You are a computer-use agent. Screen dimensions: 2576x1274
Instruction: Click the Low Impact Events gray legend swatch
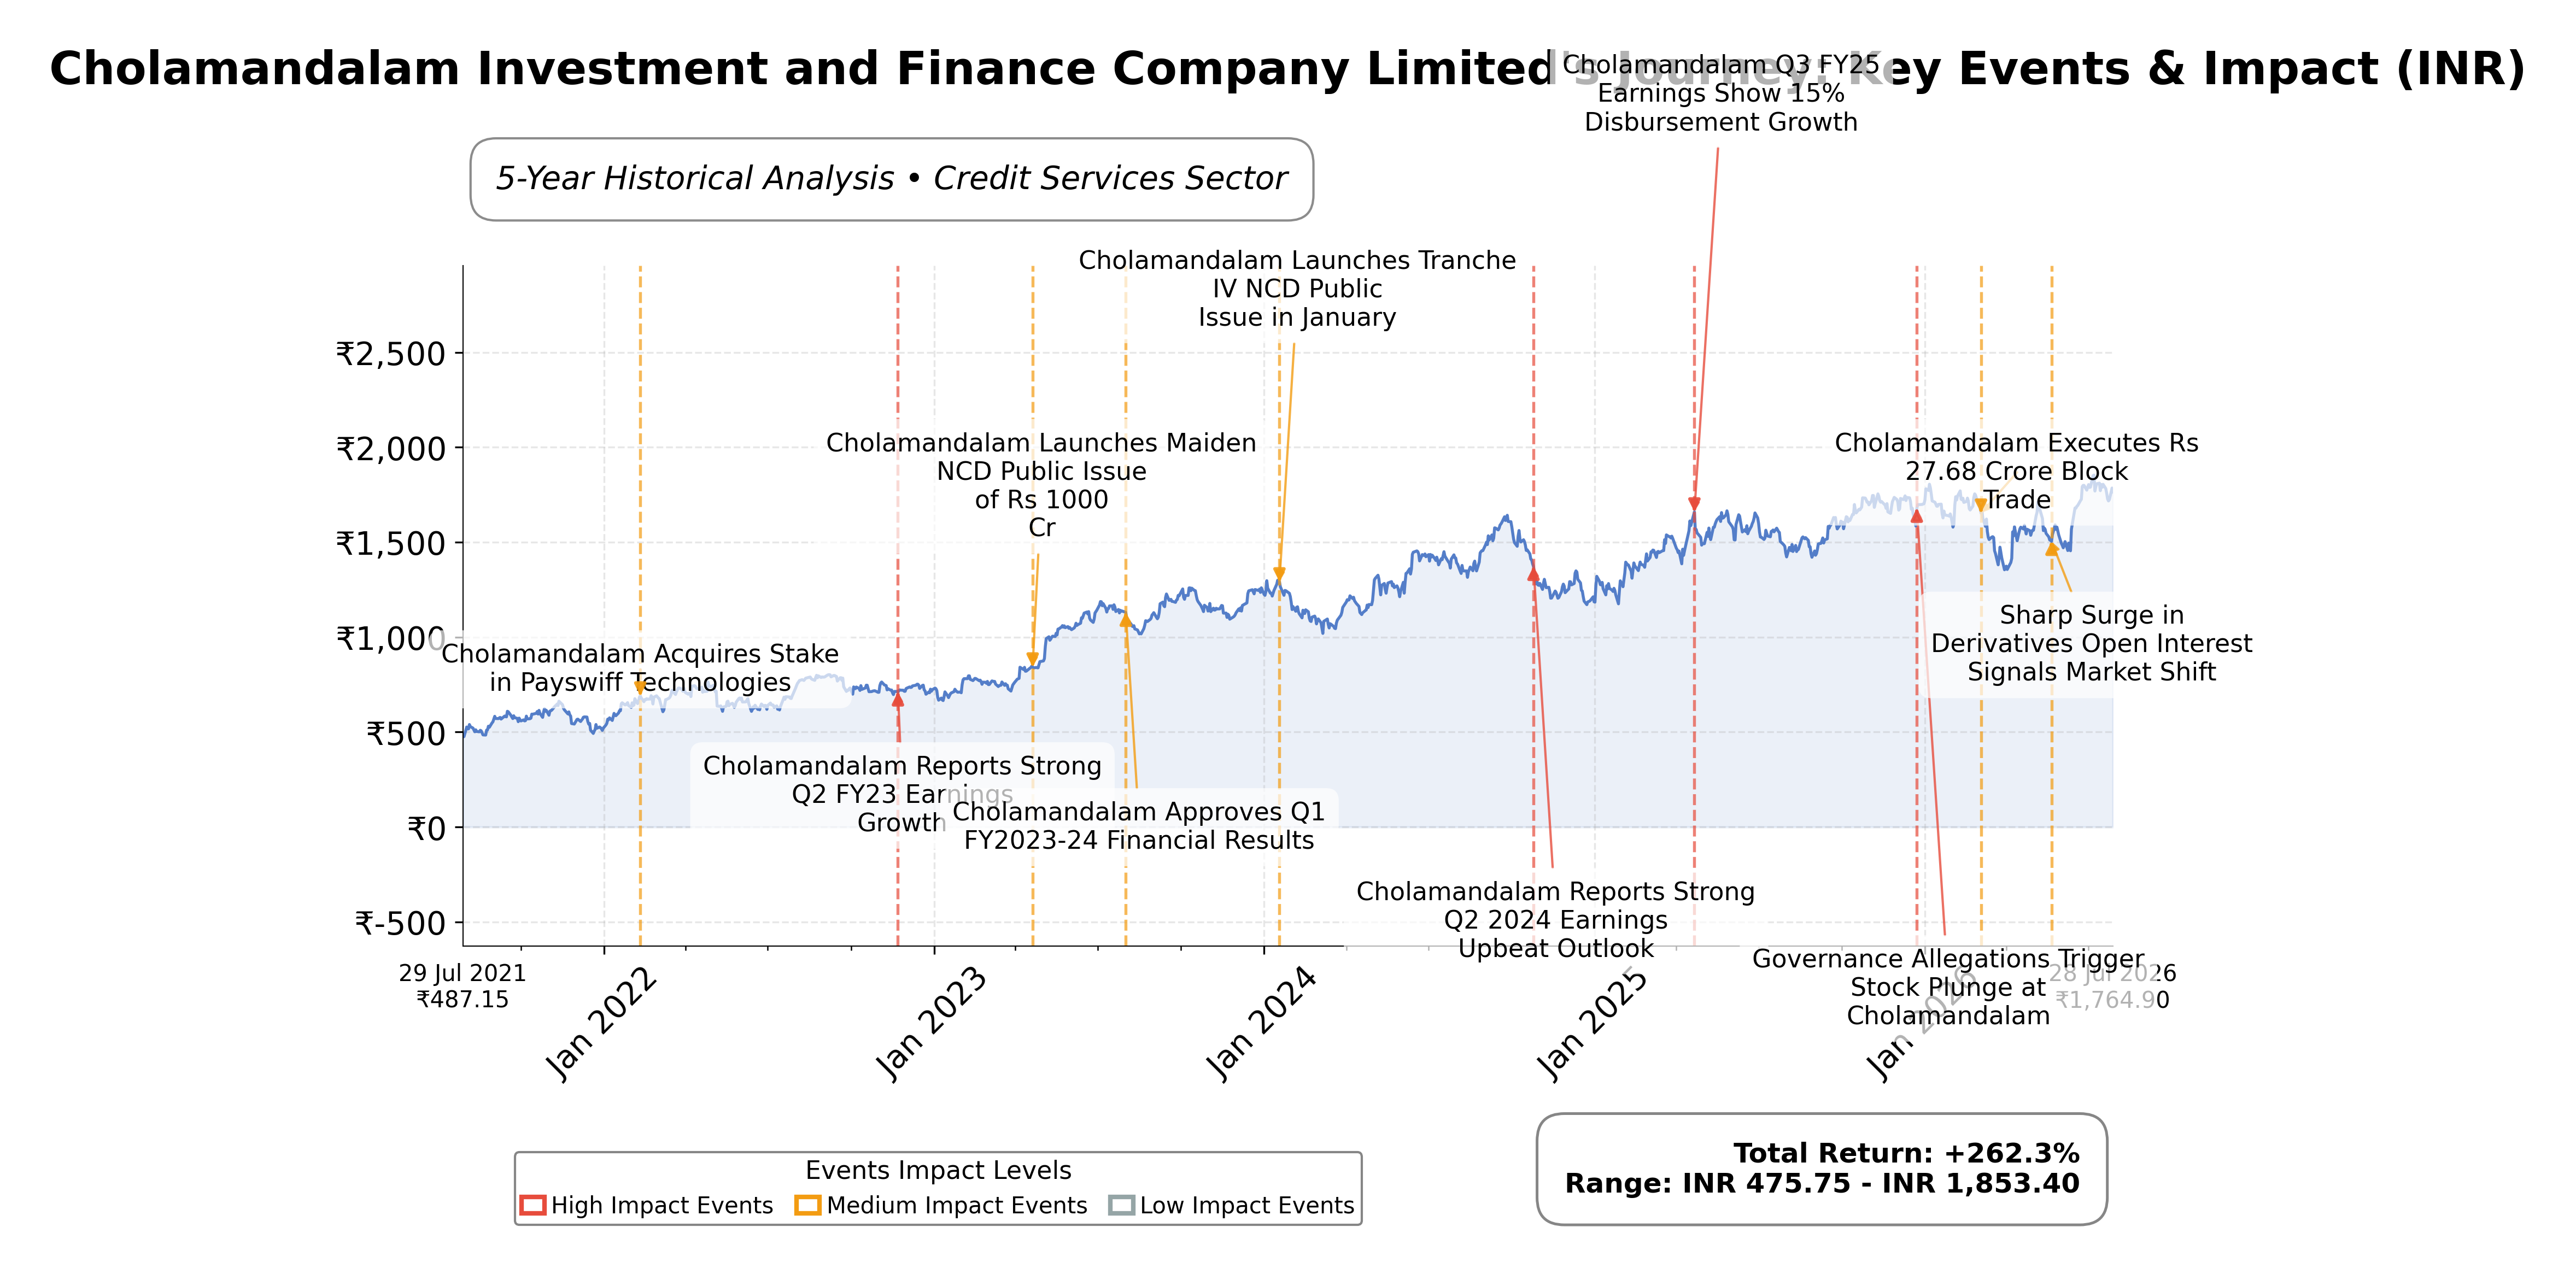tap(1122, 1205)
